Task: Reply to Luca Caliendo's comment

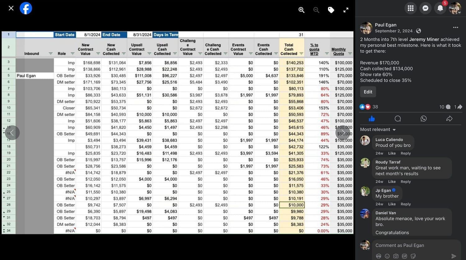Action: pyautogui.click(x=405, y=153)
